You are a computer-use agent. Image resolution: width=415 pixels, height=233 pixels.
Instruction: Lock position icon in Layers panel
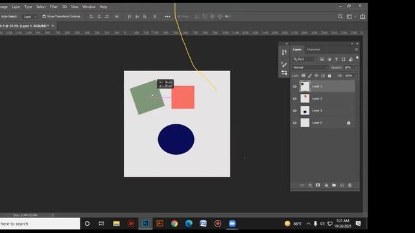tap(316, 76)
